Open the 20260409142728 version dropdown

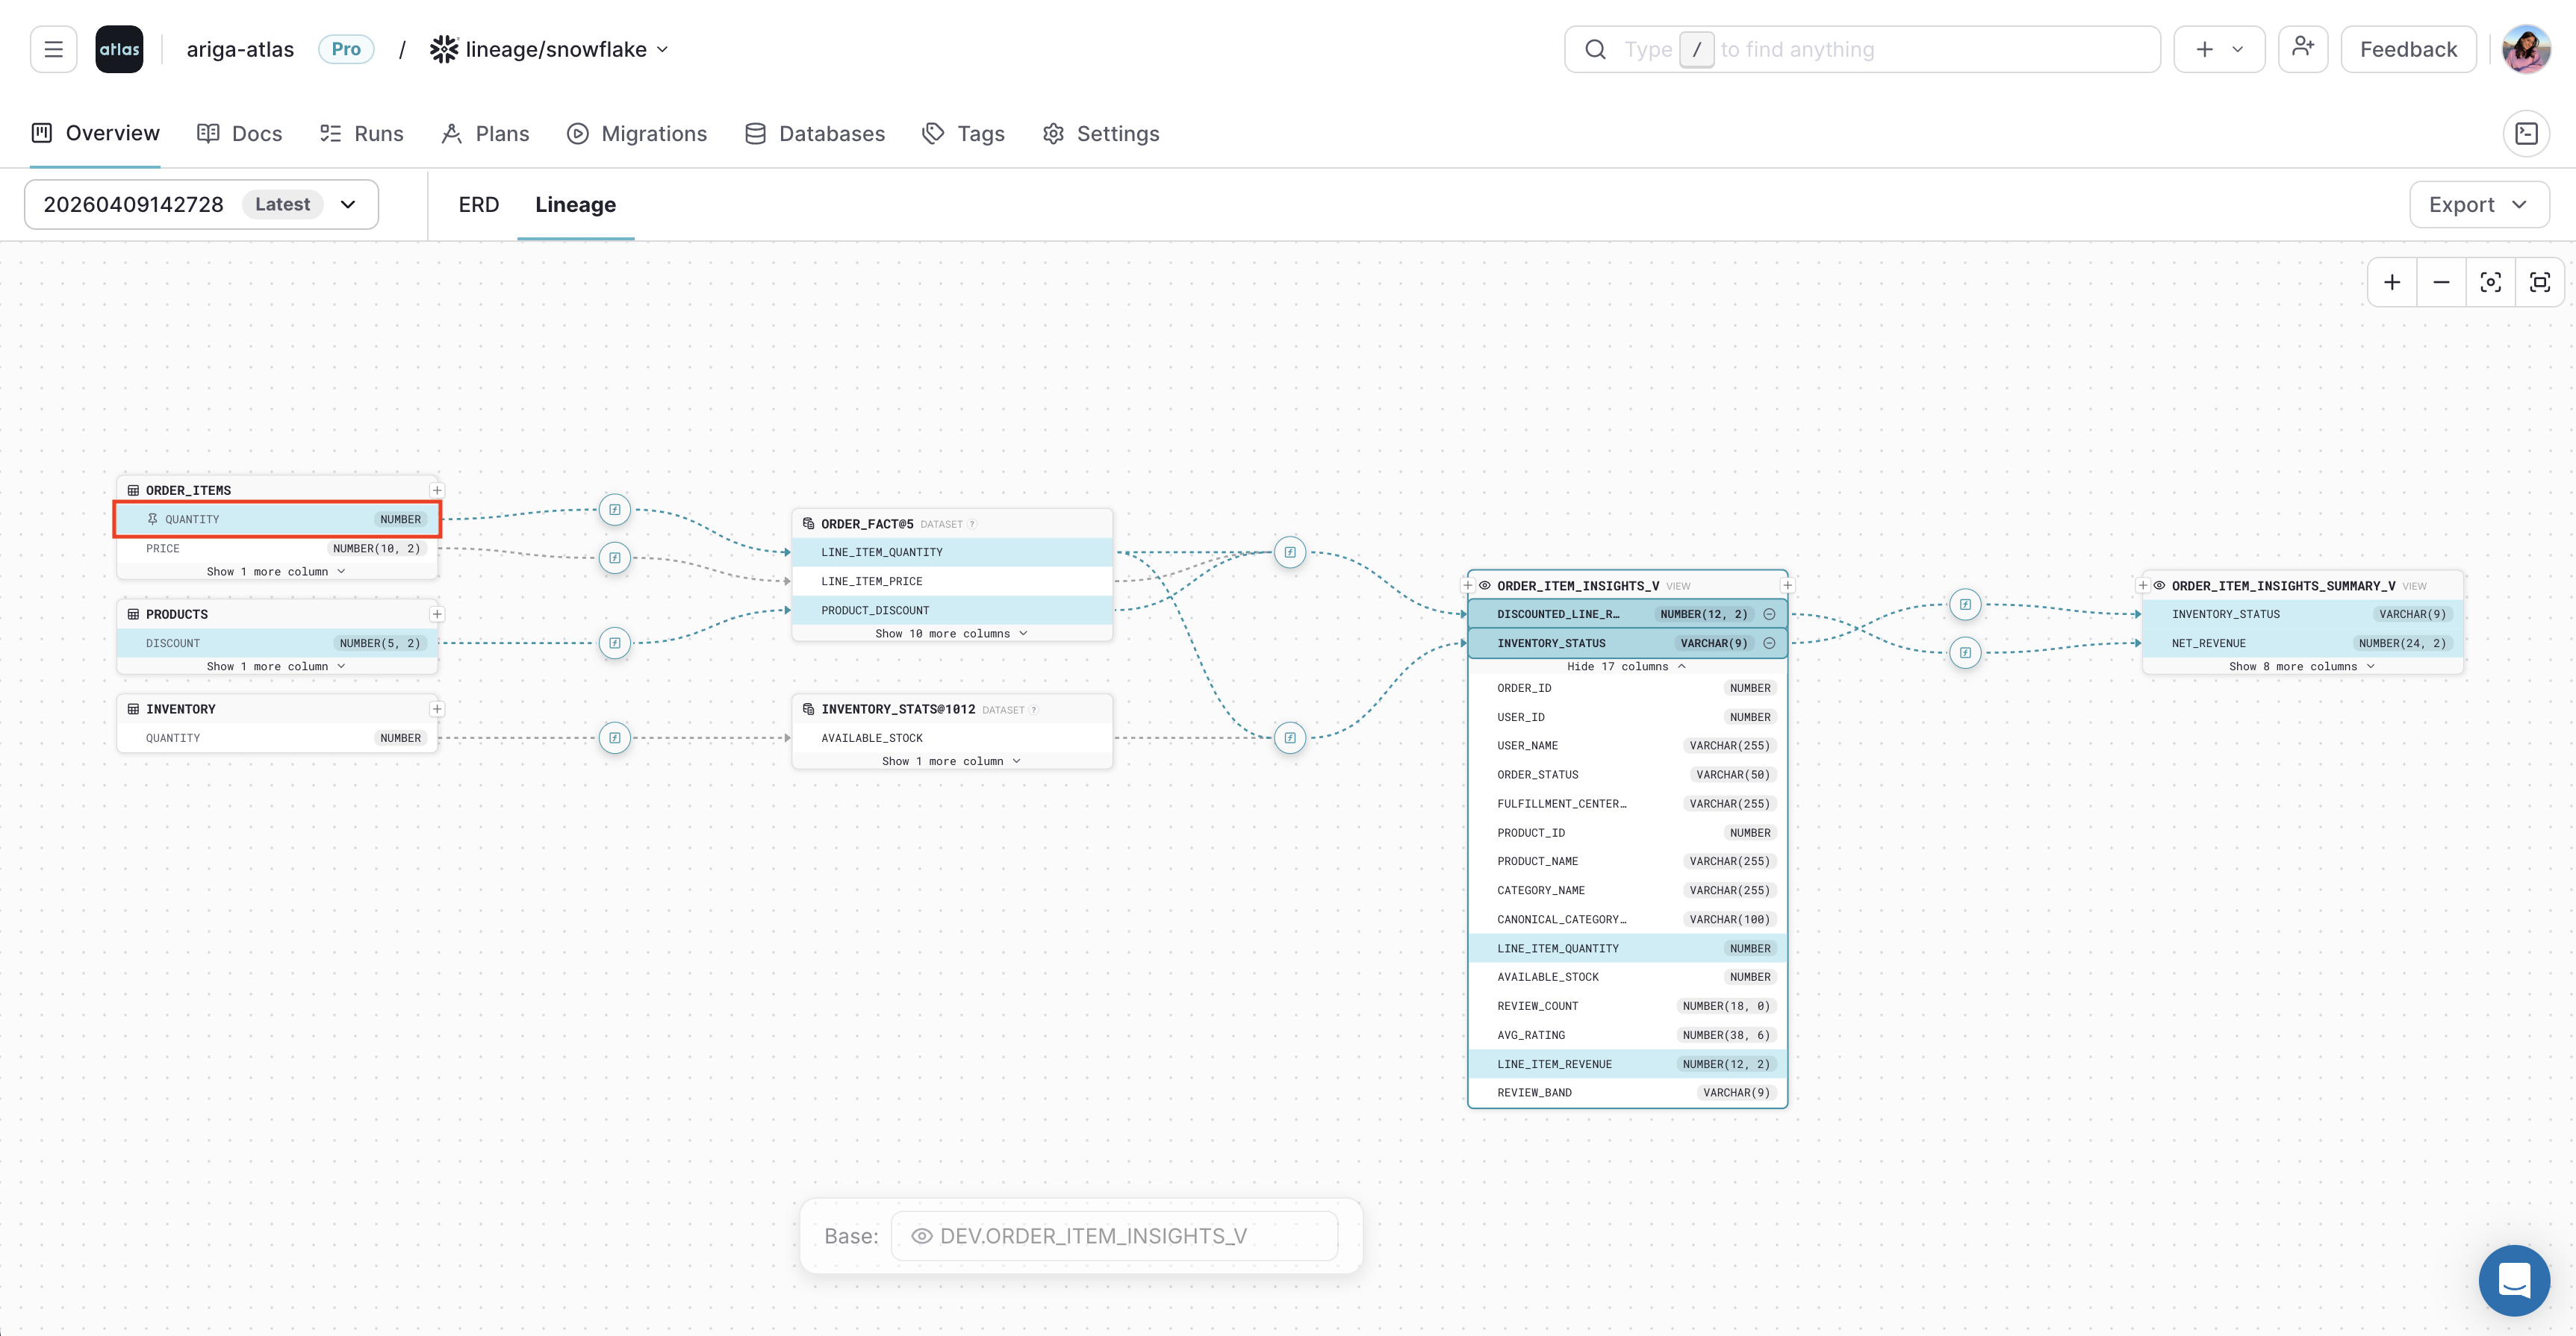point(347,204)
